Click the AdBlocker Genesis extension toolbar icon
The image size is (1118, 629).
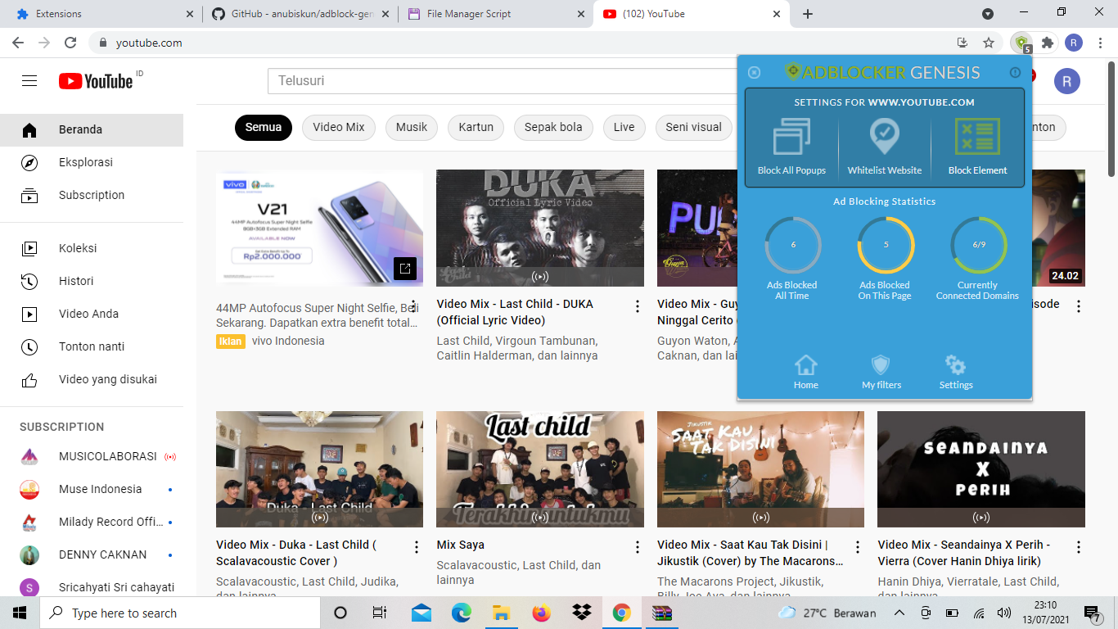point(1021,43)
